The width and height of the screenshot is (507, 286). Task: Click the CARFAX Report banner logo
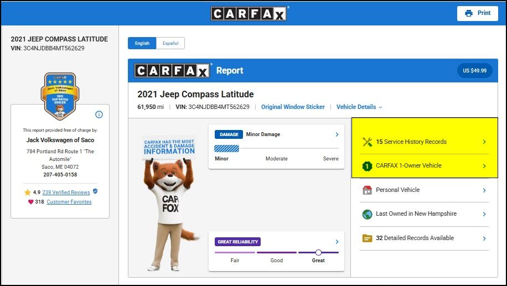coord(172,70)
